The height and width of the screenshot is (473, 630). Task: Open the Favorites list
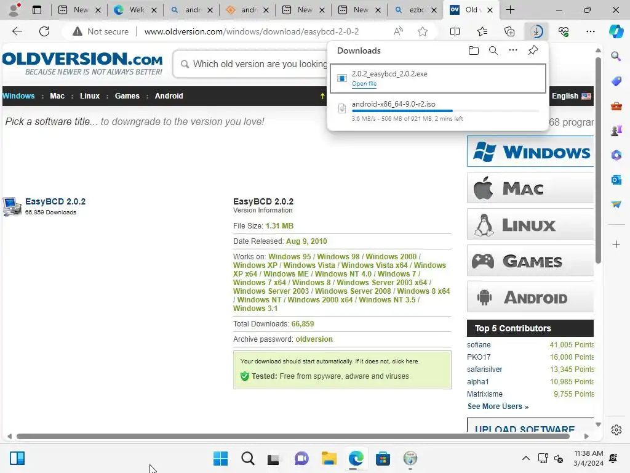click(x=482, y=31)
